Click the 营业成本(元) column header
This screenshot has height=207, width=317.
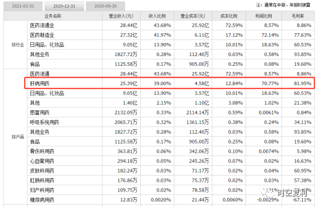point(193,16)
